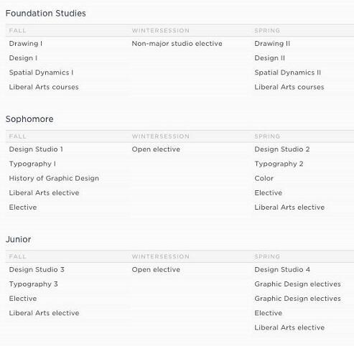354x346 pixels.
Task: Select Design Studio 1 course
Action: [x=36, y=149]
